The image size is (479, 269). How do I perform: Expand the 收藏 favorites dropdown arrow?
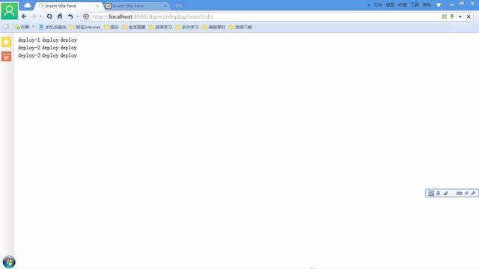pos(33,27)
